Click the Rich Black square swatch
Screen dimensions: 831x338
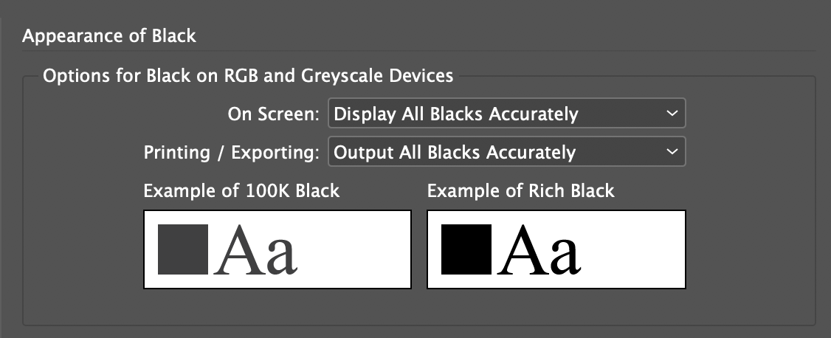coord(466,249)
